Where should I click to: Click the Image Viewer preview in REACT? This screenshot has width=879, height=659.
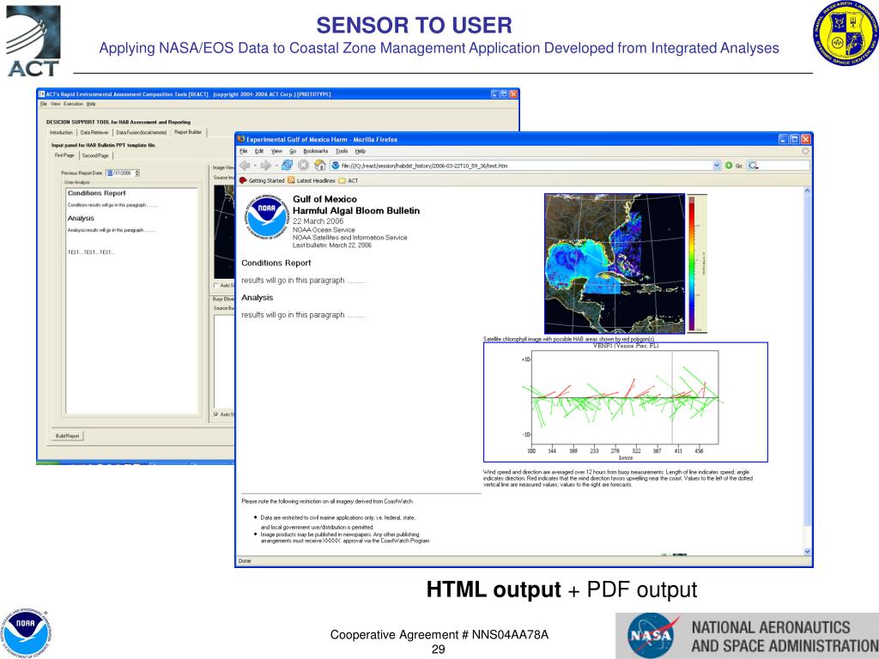click(x=224, y=232)
